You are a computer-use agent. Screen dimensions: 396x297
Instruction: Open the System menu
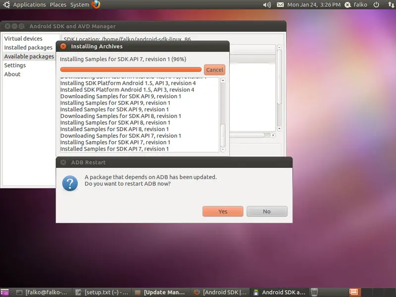click(x=80, y=4)
